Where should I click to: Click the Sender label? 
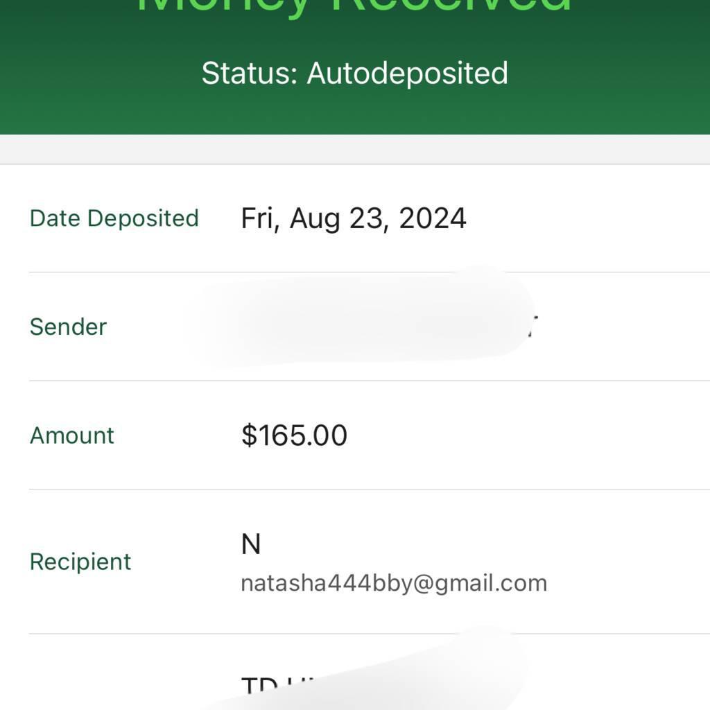tap(69, 327)
